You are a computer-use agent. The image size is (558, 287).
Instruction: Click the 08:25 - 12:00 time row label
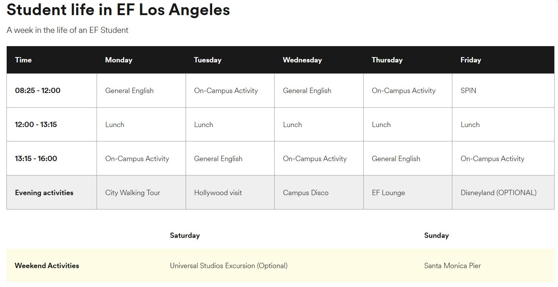pyautogui.click(x=38, y=91)
